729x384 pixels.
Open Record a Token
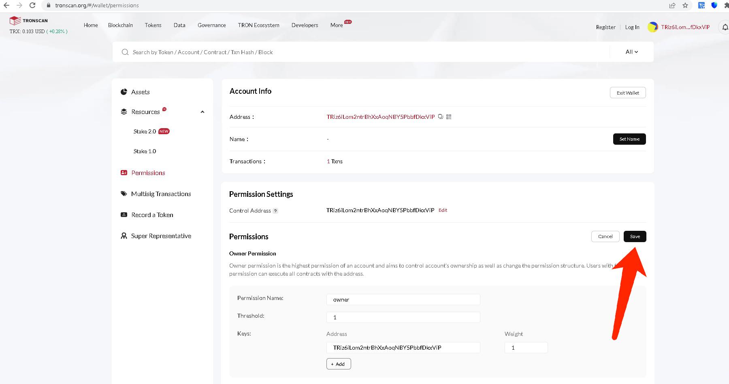pyautogui.click(x=152, y=215)
